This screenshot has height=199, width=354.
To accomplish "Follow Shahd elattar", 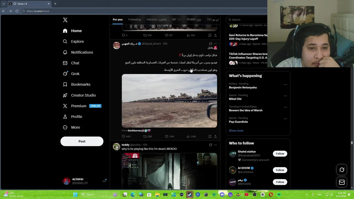I will coord(280,154).
